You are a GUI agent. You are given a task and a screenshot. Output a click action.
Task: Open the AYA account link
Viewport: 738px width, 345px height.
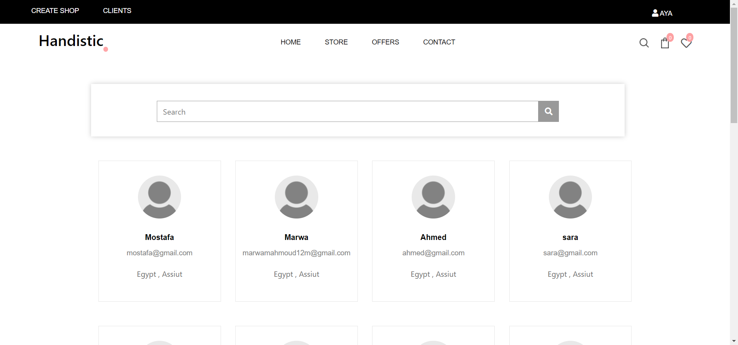662,13
